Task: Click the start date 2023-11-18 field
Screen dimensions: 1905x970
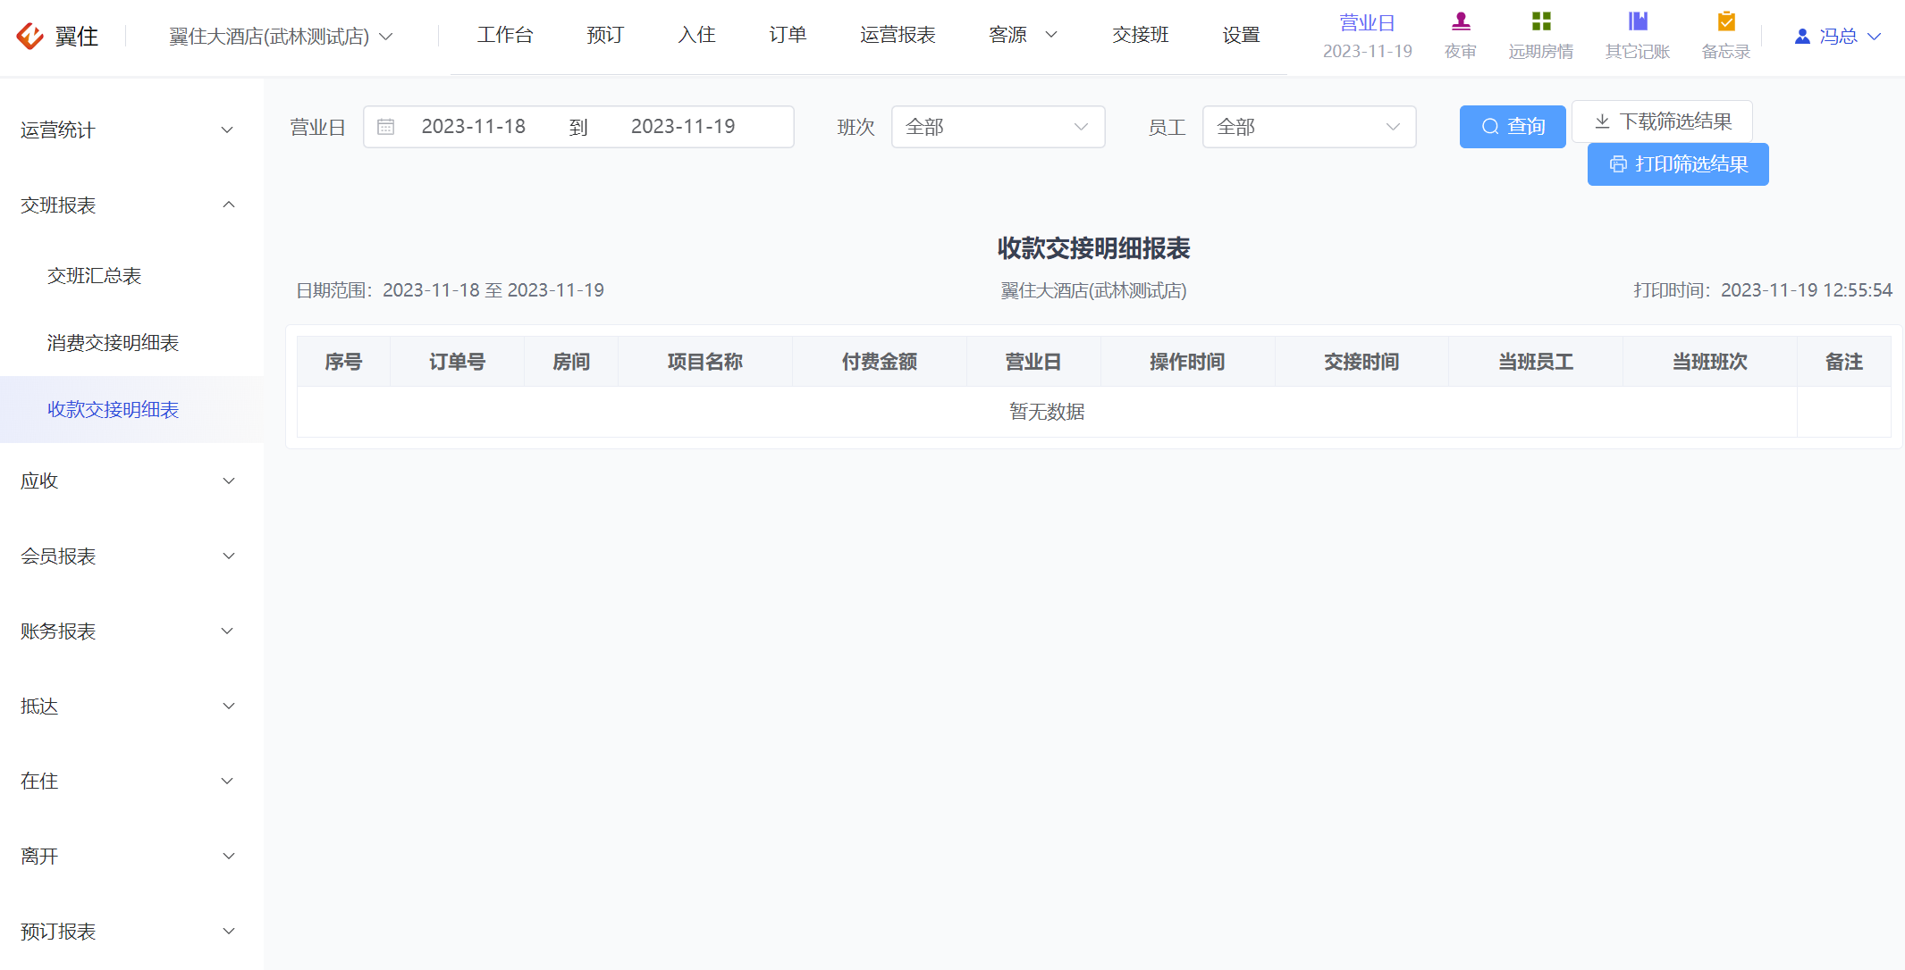Action: (x=474, y=127)
